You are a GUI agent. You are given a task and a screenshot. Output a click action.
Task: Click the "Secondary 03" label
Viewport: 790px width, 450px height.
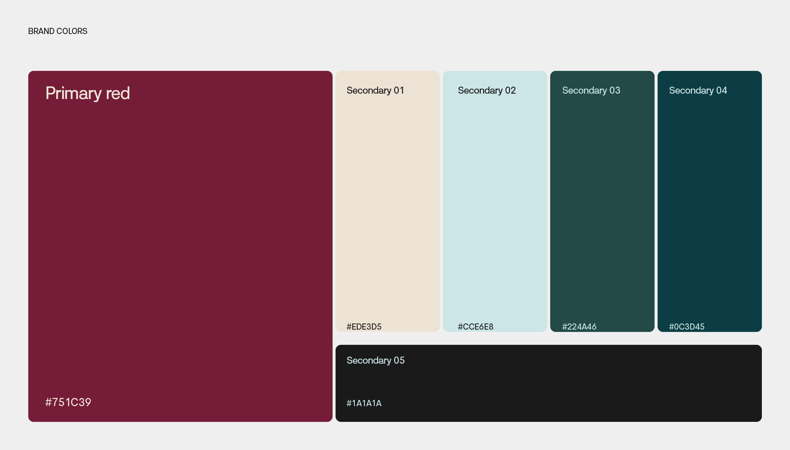pyautogui.click(x=591, y=91)
